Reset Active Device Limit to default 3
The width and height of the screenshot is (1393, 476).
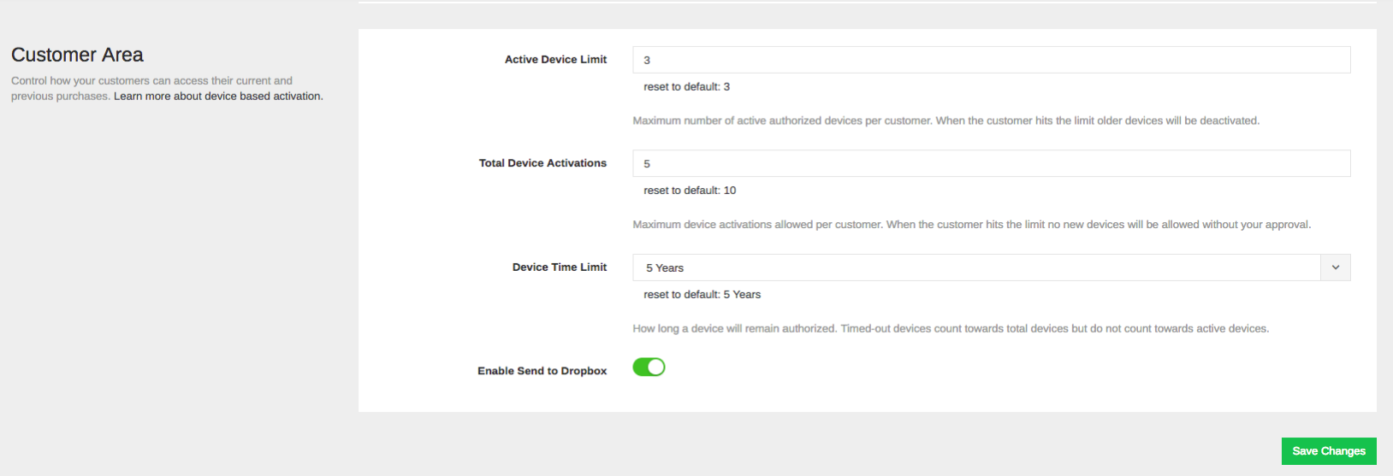click(686, 87)
